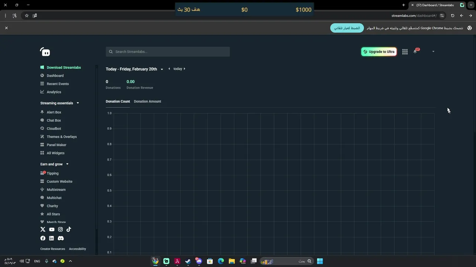
Task: Open File Explorer from the taskbar
Action: coord(232,261)
